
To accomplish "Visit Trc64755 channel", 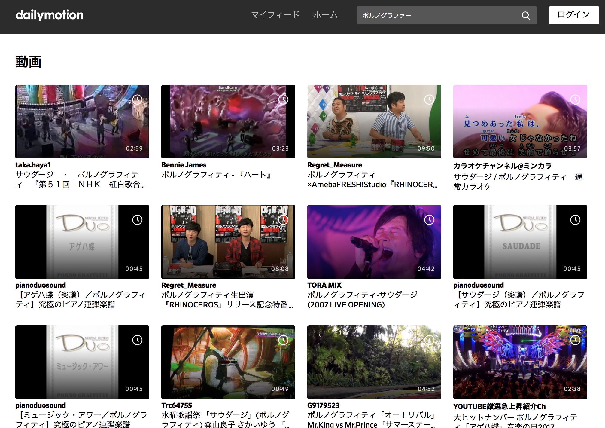I will [x=177, y=405].
